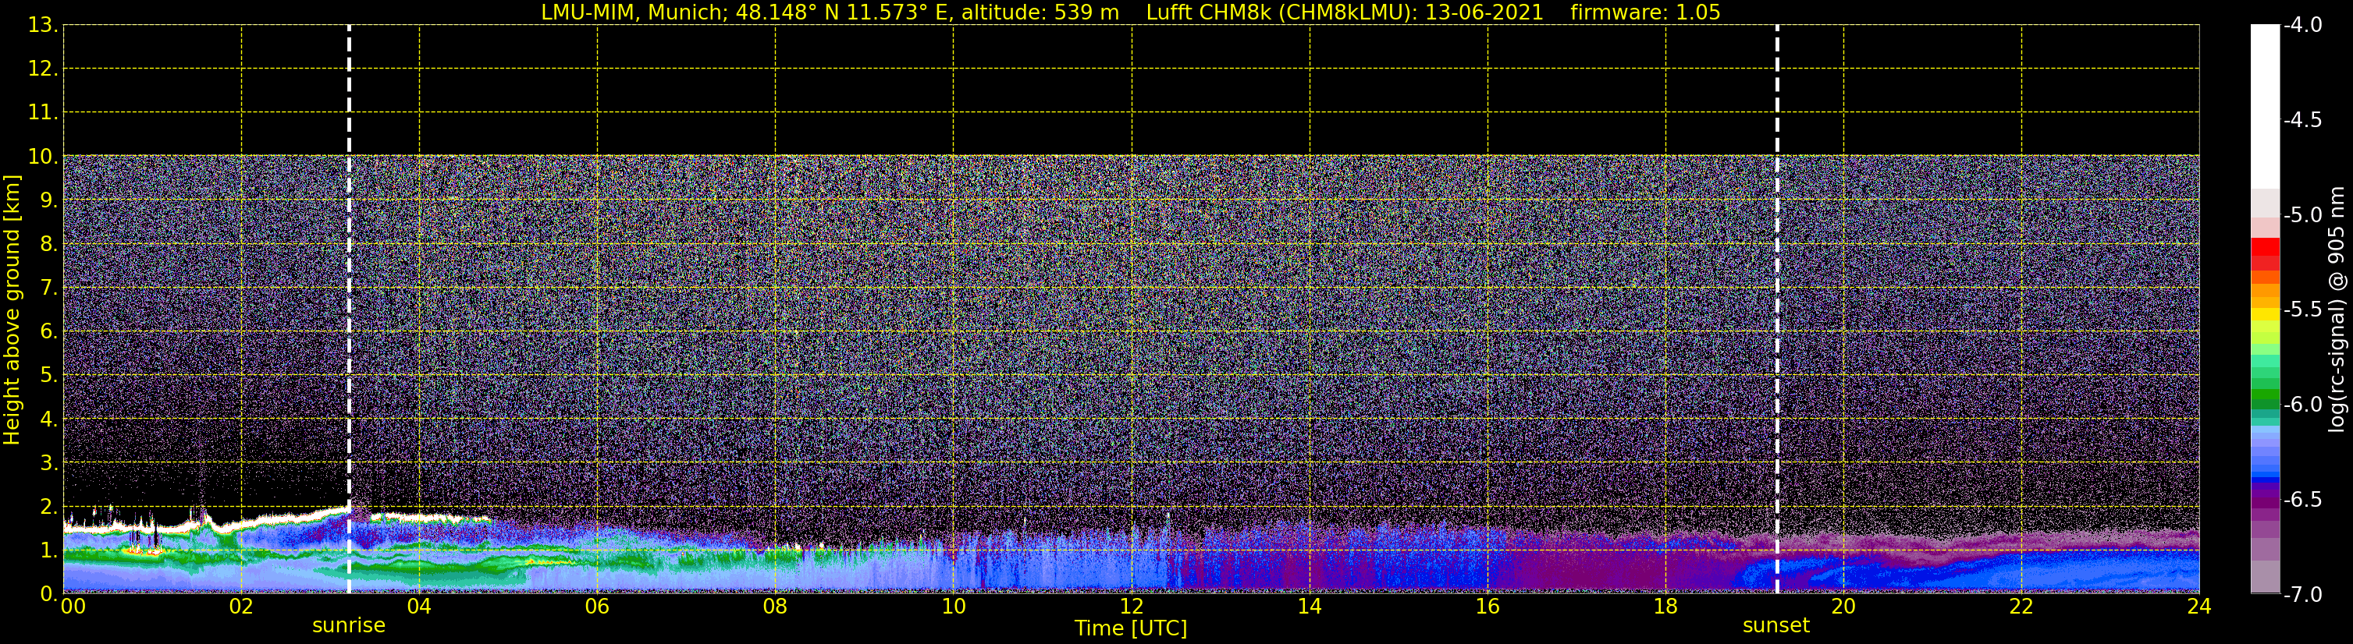
Task: Click the height-axis tick label "13."
Action: tap(43, 26)
